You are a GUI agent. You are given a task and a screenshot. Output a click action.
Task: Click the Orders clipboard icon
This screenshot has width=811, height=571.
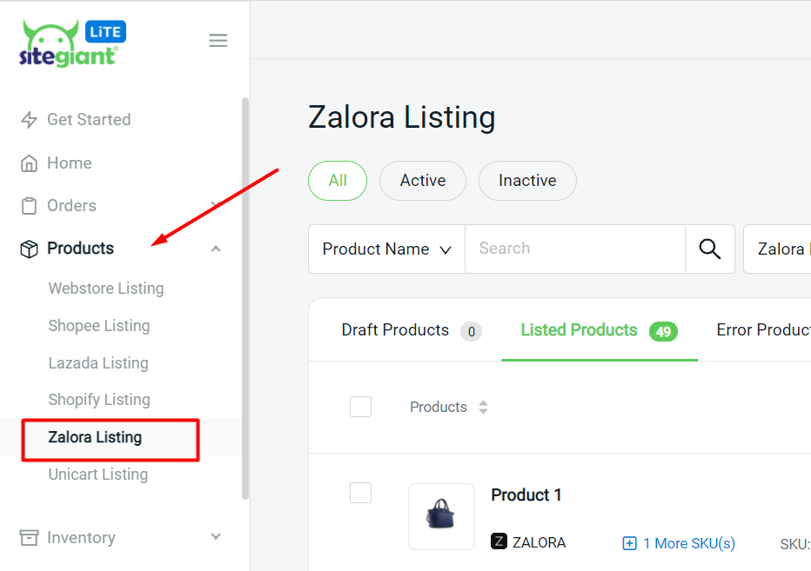pyautogui.click(x=30, y=206)
